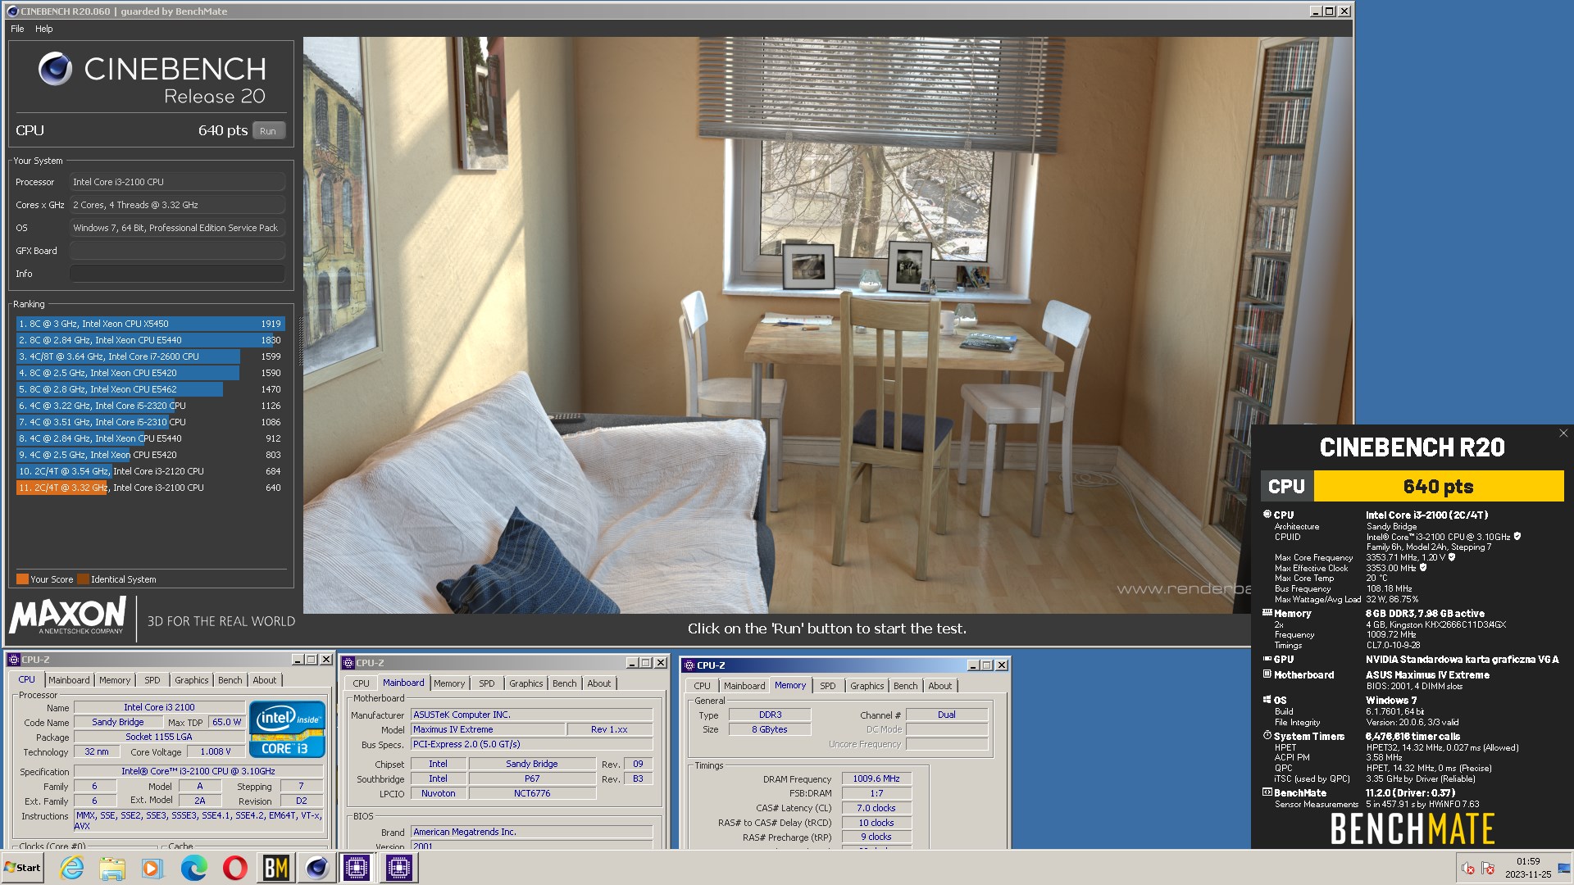Click Socket 1155 LGA package field
This screenshot has height=885, width=1574.
point(159,737)
